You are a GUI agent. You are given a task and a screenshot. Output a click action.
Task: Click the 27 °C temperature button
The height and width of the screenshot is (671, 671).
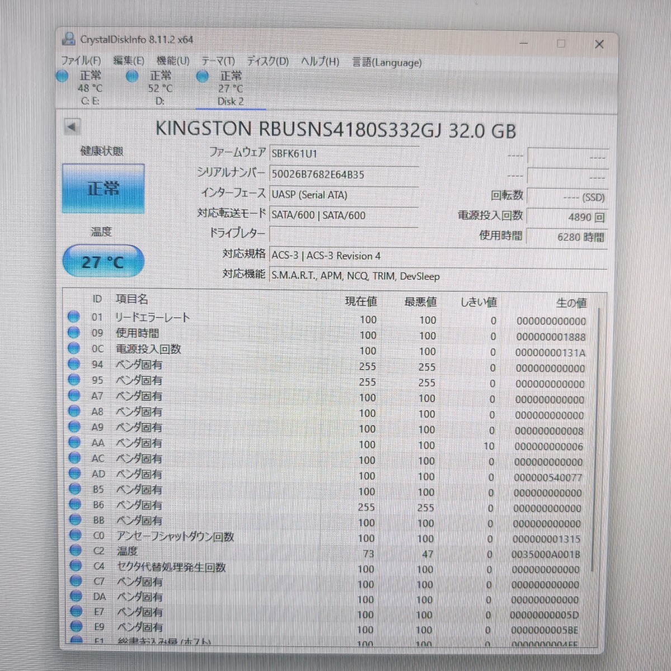103,262
